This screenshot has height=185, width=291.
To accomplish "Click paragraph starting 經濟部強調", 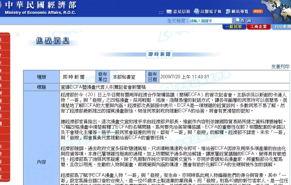I will 173,156.
